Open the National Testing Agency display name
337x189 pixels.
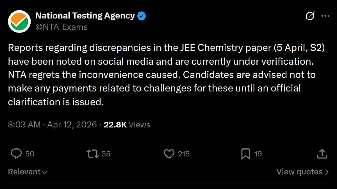[x=85, y=16]
